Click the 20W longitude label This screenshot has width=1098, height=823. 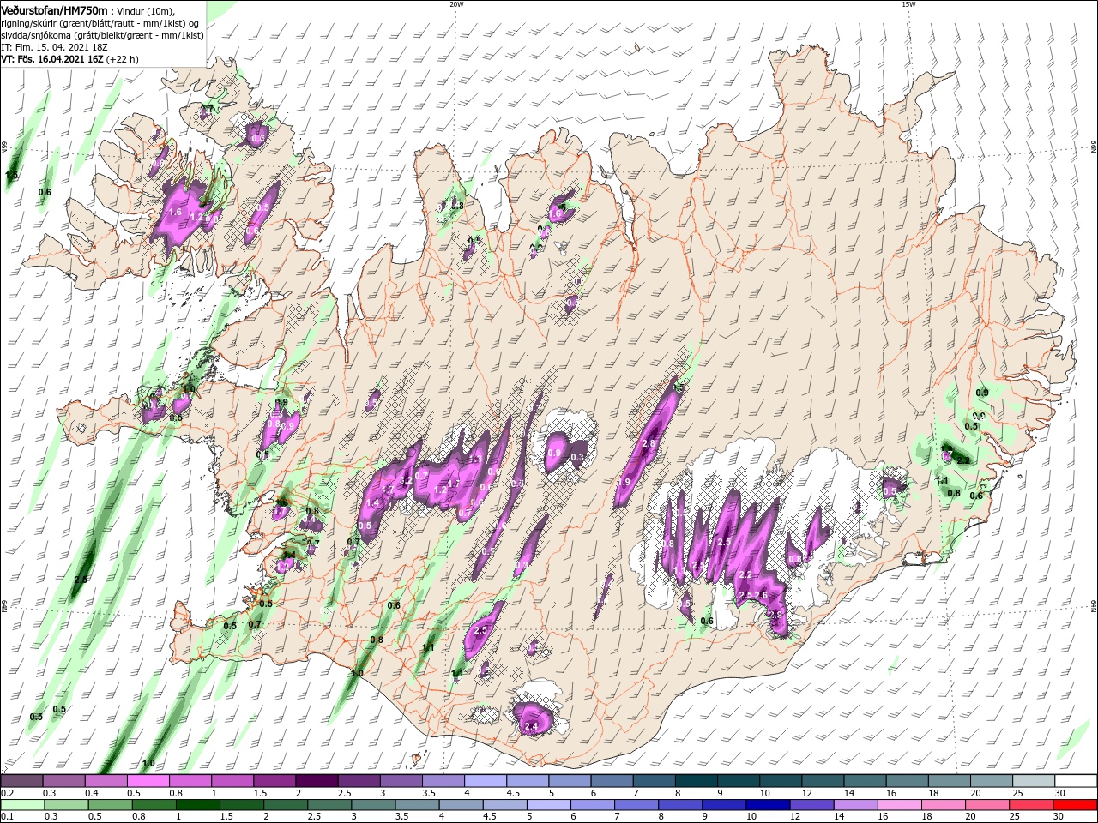pyautogui.click(x=456, y=4)
